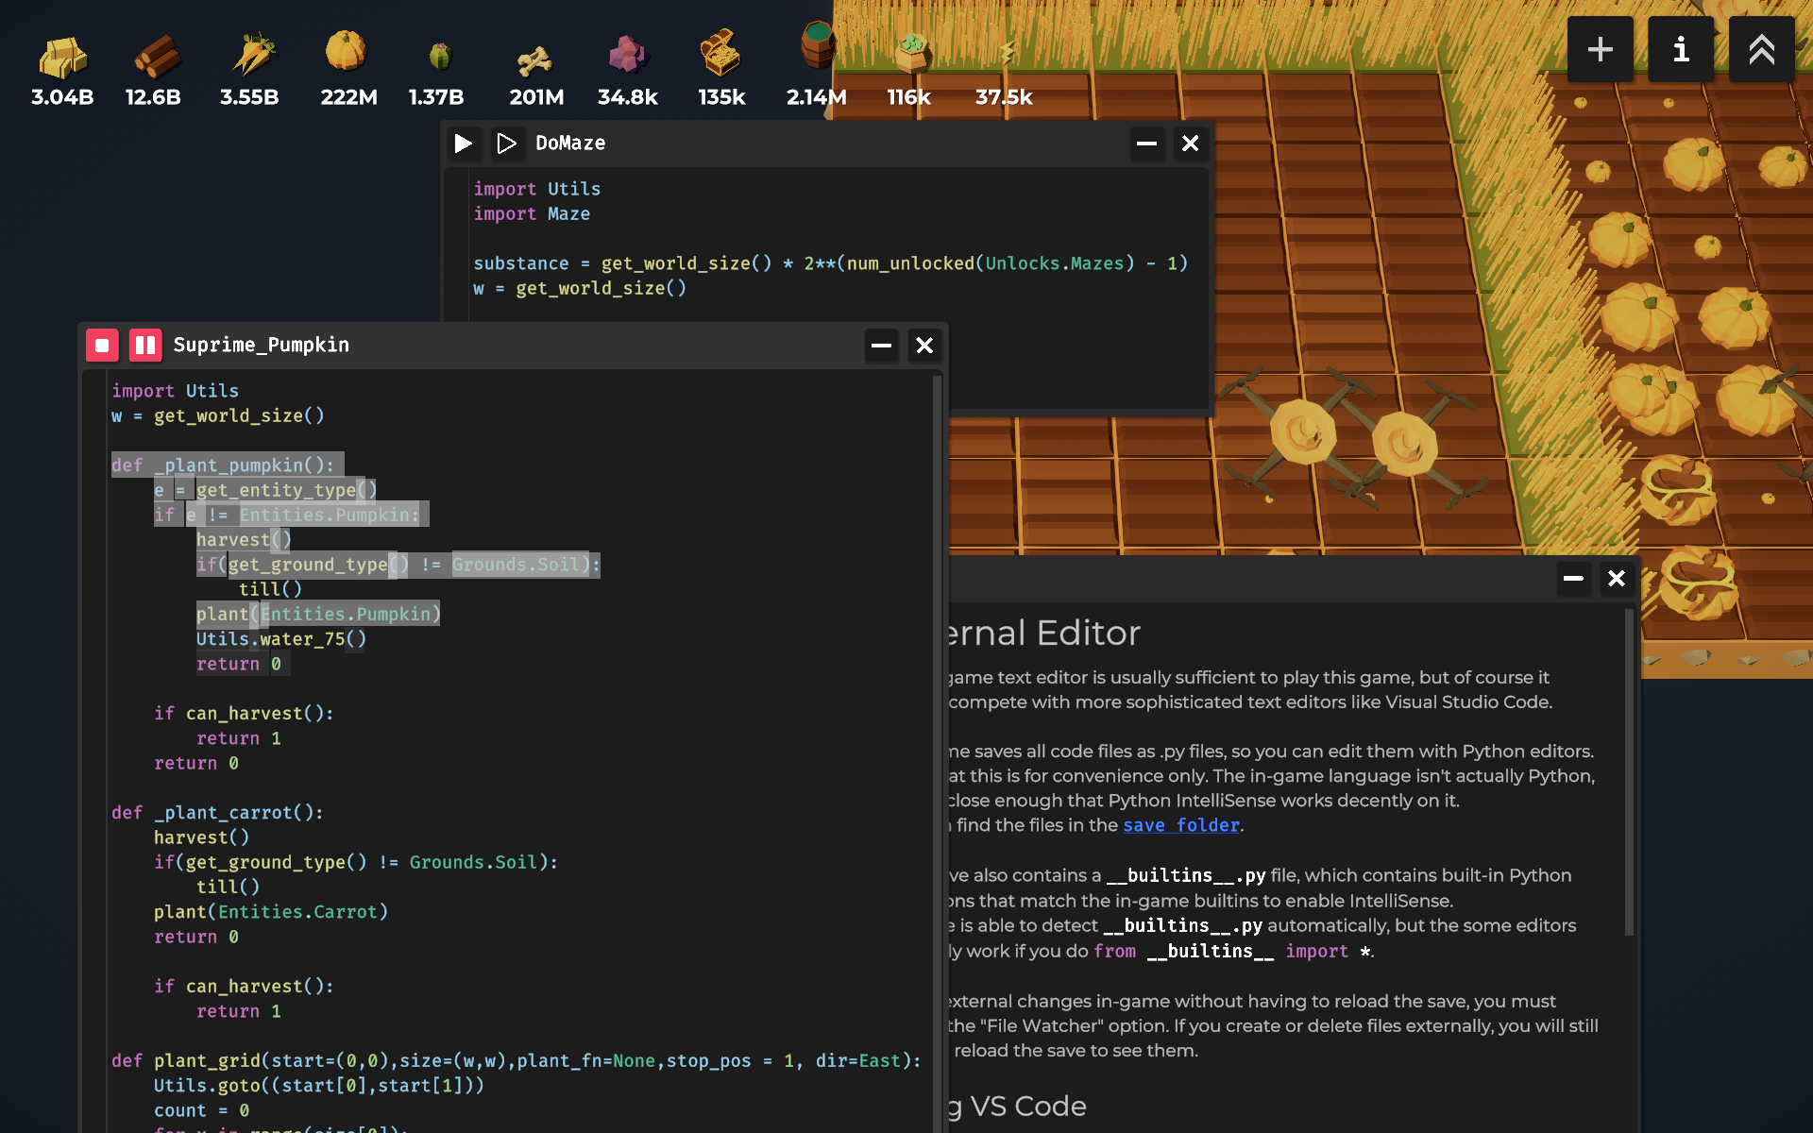Open the save folder link
The width and height of the screenshot is (1813, 1133).
[x=1180, y=825]
